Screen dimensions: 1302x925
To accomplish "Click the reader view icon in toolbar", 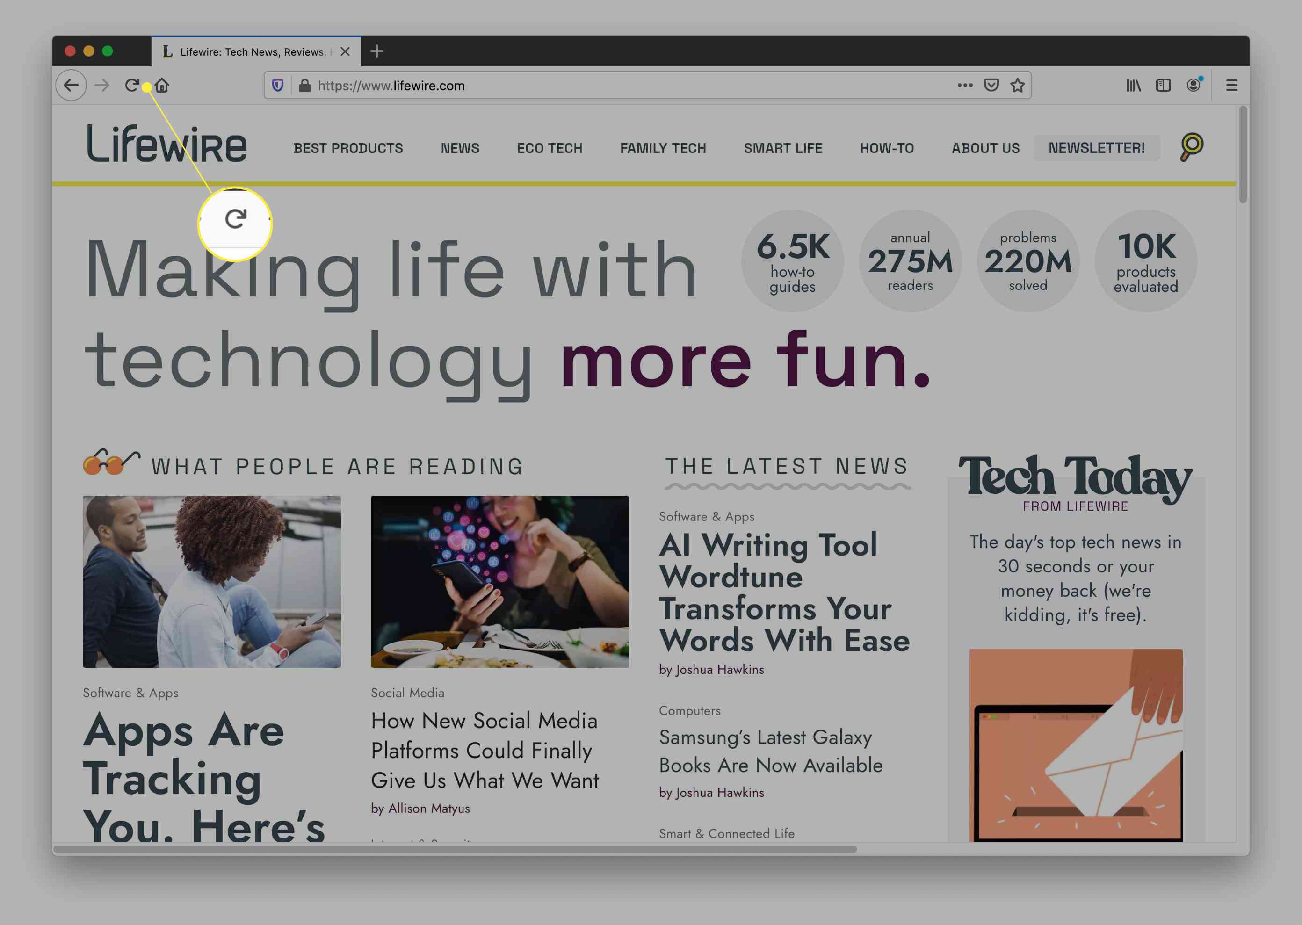I will pyautogui.click(x=1163, y=85).
